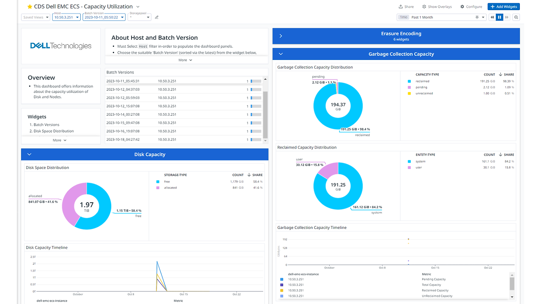Select batch version 2023-10-14_00:27:08
Image resolution: width=541 pixels, height=304 pixels.
pos(184,114)
